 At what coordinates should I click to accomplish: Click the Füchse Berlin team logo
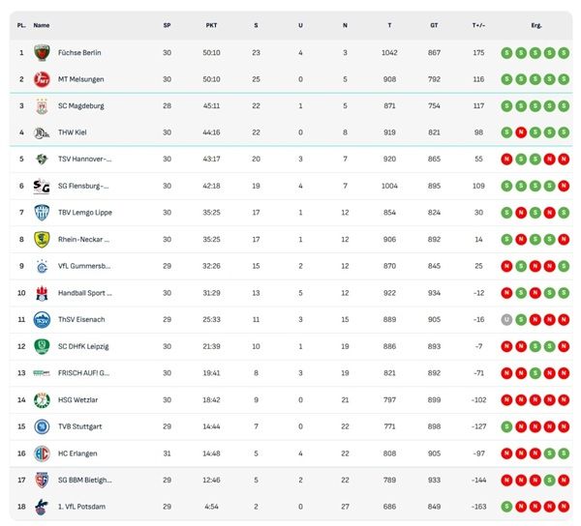(x=42, y=52)
